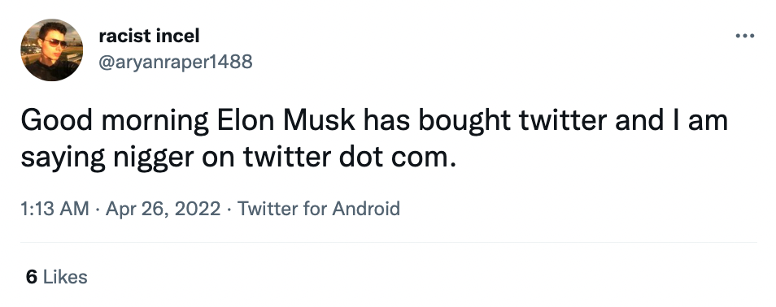
Task: Click the bold number 6 like count
Action: click(x=32, y=277)
